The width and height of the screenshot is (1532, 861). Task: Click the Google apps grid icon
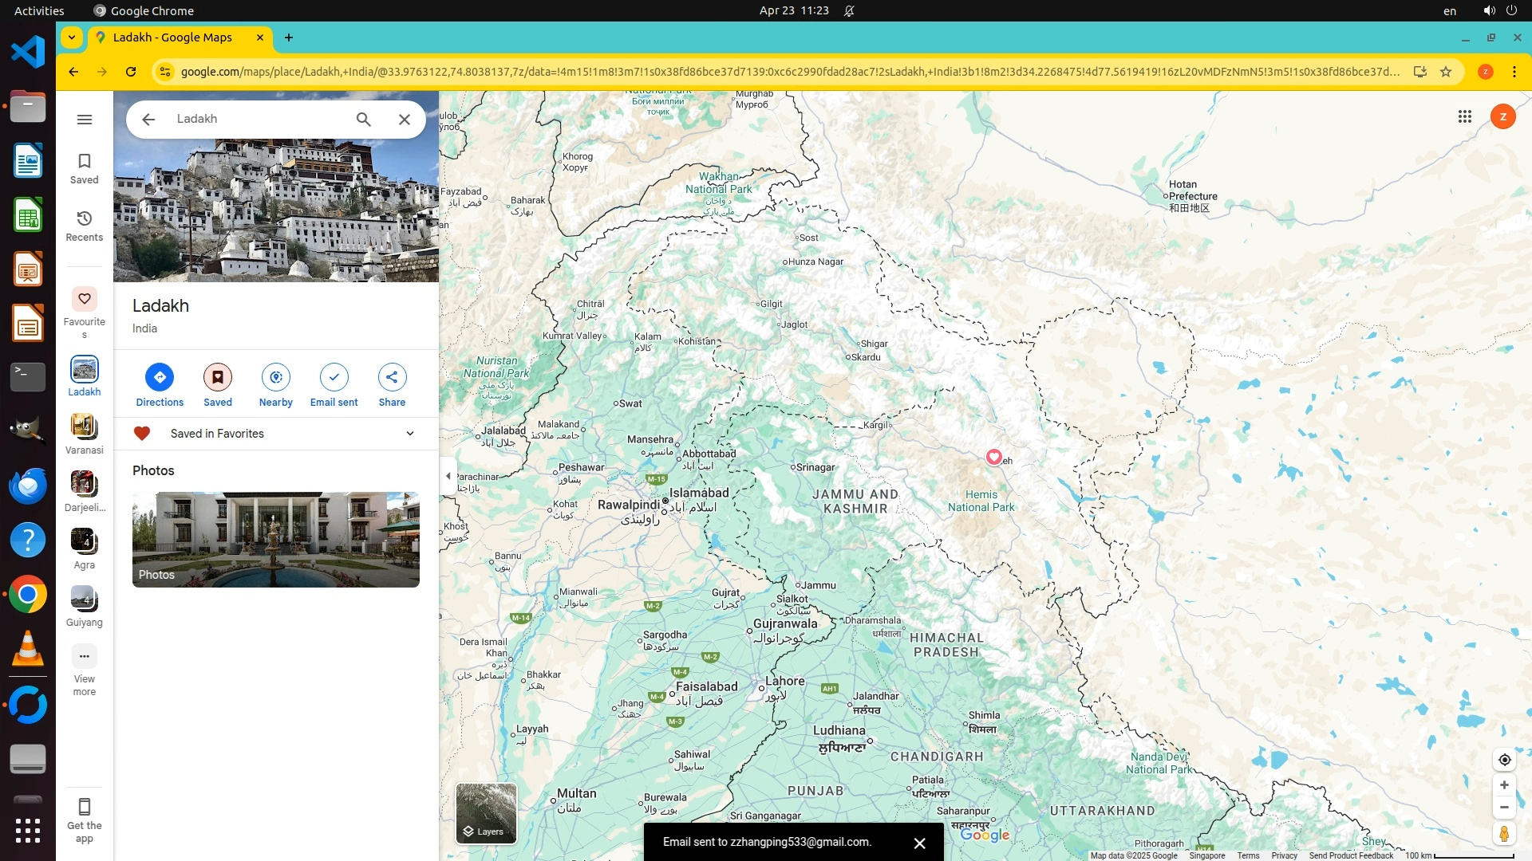(x=1464, y=117)
